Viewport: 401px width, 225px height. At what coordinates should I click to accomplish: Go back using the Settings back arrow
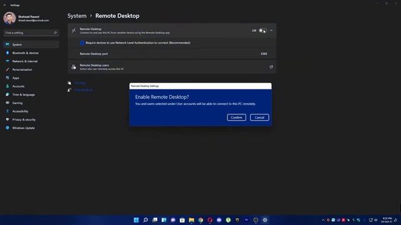click(5, 5)
